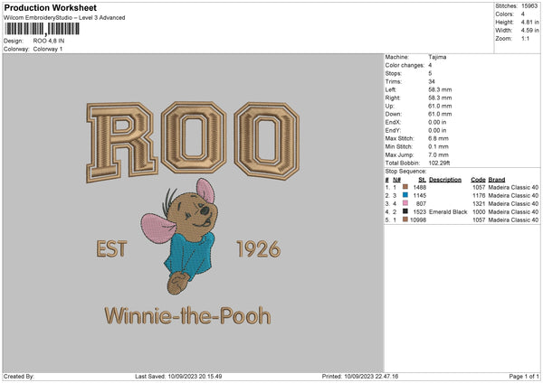543x383 pixels.
Task: Click the large ROO lettering
Action: (191, 140)
